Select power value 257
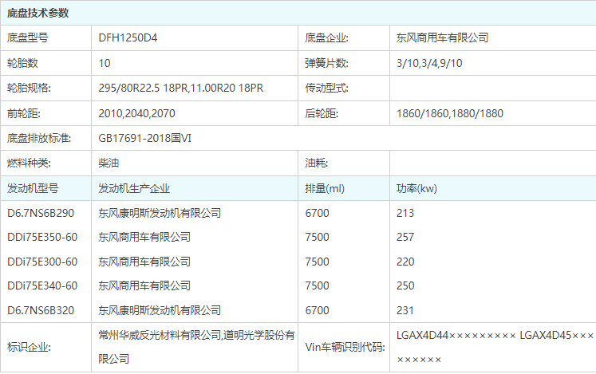This screenshot has width=596, height=374. click(x=405, y=237)
